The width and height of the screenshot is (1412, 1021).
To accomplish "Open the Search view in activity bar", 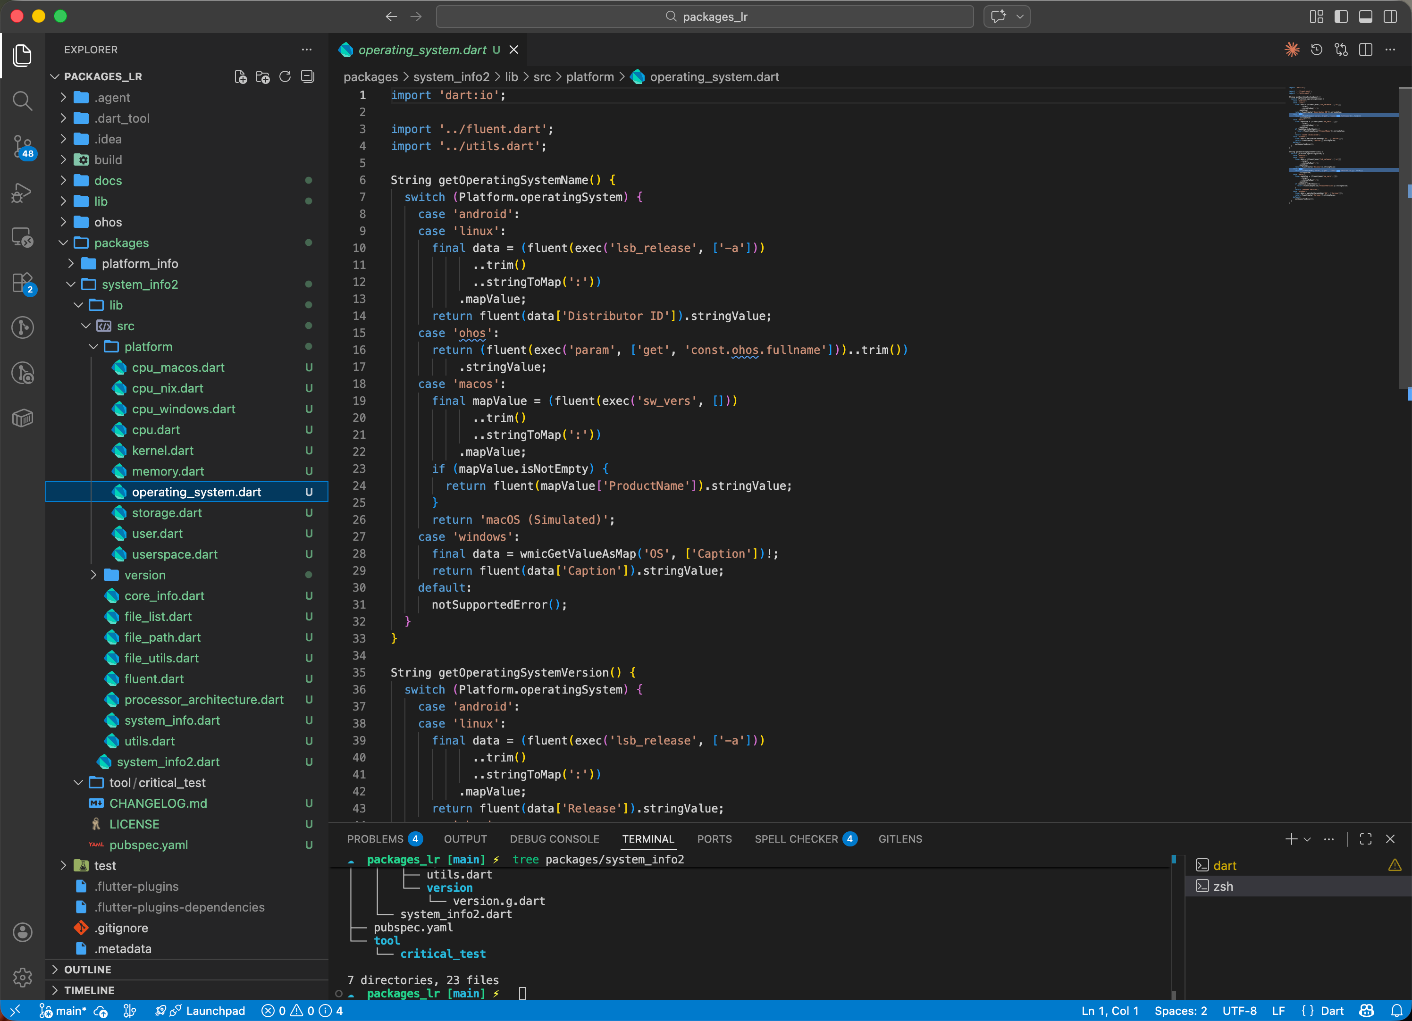I will pos(22,100).
